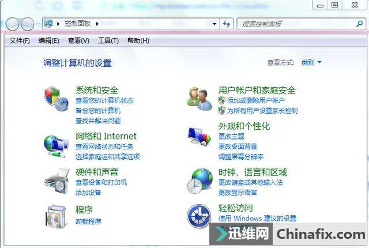Open the System and Security shield icon
This screenshot has width=369, height=248.
pos(56,99)
